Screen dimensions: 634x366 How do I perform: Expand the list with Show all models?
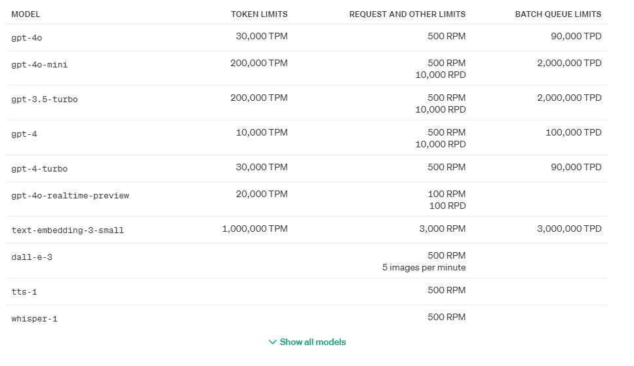point(313,342)
